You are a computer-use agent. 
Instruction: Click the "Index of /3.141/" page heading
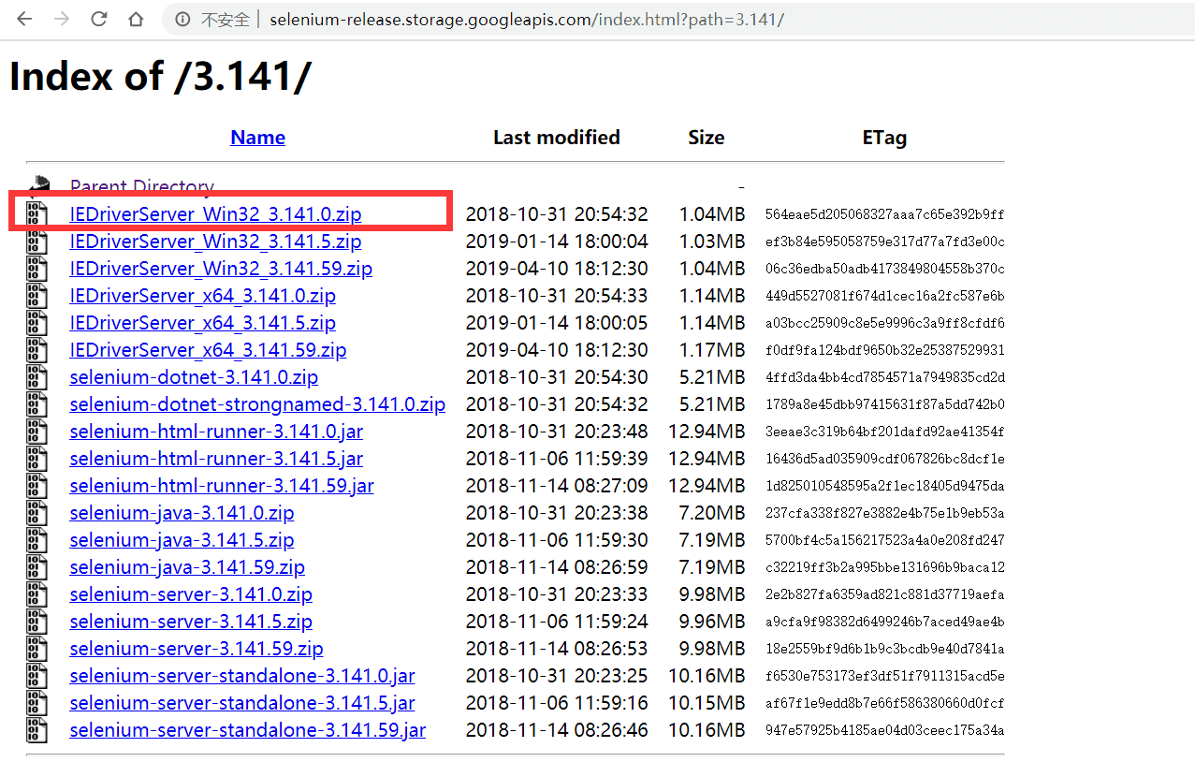(x=160, y=77)
